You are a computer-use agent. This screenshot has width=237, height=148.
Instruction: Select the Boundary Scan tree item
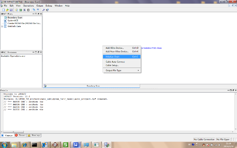[x=15, y=17]
